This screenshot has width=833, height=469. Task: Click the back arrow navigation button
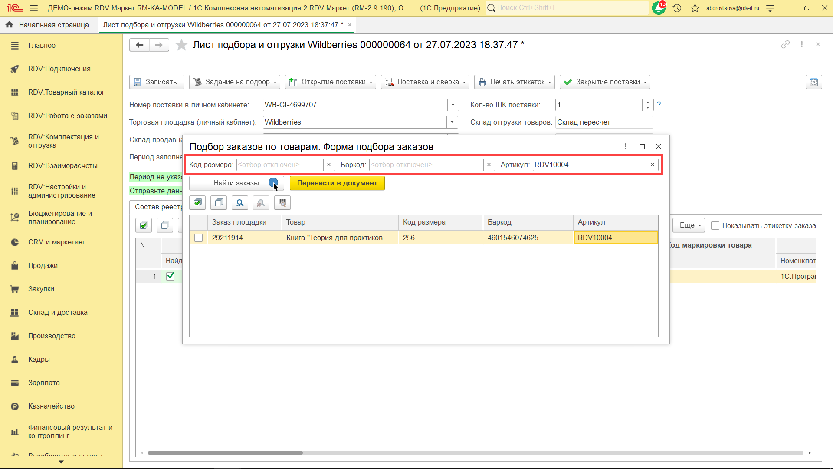point(139,45)
